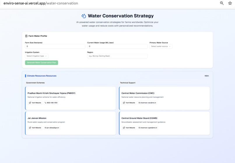Click the water droplet icon beside the title
235x163 pixels.
tap(84, 16)
